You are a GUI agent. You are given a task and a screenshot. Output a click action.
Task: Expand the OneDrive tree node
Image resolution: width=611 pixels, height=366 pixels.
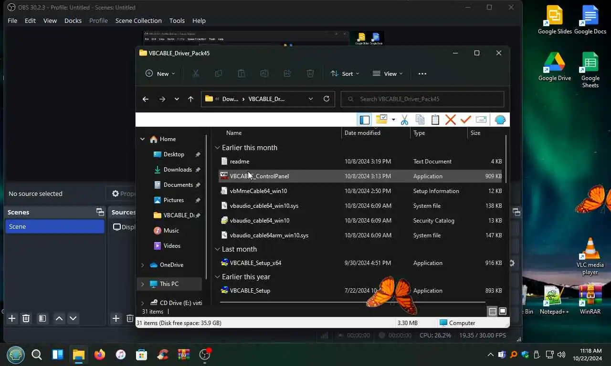[142, 265]
